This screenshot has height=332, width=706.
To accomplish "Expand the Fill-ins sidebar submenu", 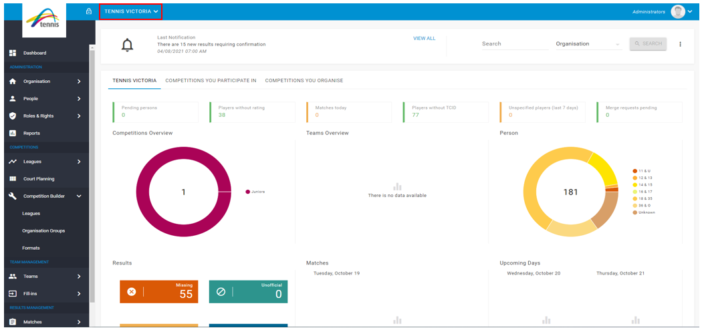I will [x=79, y=293].
